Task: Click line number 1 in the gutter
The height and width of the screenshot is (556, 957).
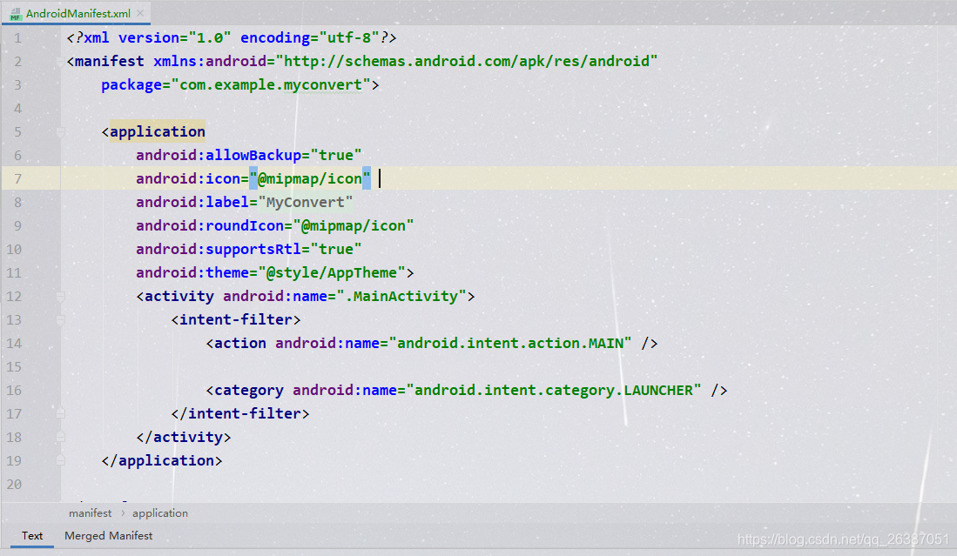Action: click(x=17, y=37)
